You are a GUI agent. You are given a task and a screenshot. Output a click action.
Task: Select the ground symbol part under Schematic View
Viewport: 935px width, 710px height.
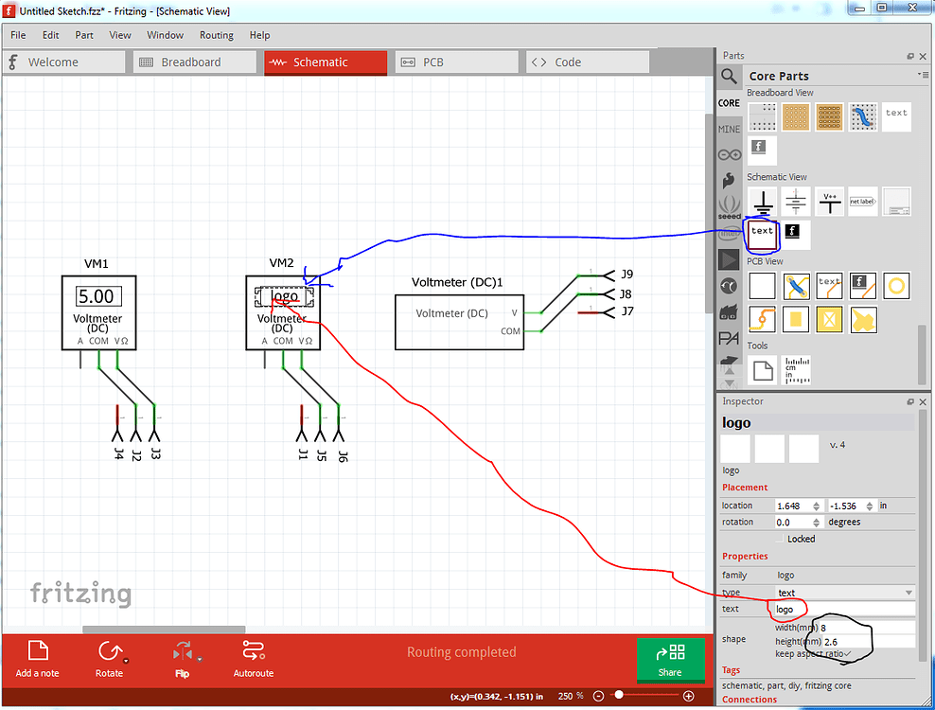click(763, 201)
